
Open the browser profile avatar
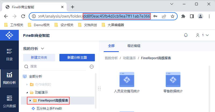200,16
